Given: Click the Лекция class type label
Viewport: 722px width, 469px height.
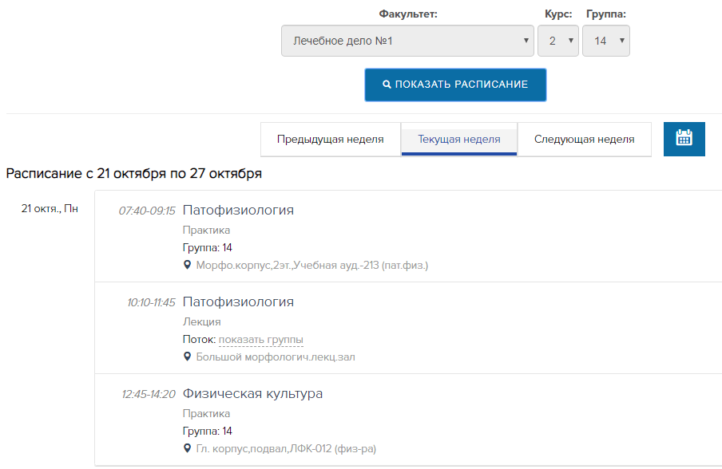Looking at the screenshot, I should tap(202, 321).
